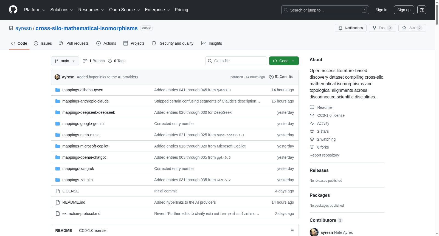Click the ayresn avatar in latest commit row
Image resolution: width=439 pixels, height=236 pixels.
[x=57, y=77]
